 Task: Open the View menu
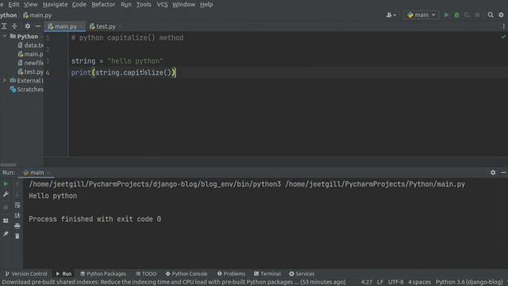point(31,5)
